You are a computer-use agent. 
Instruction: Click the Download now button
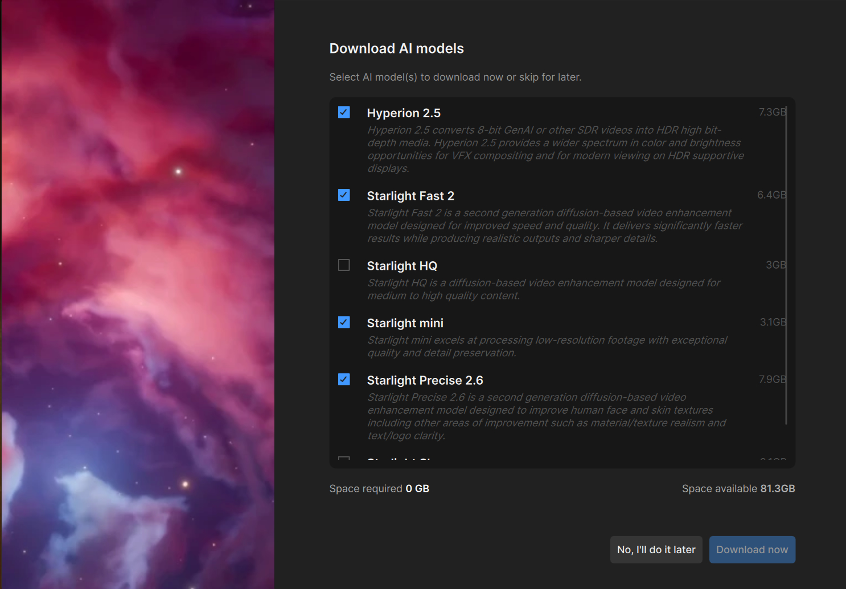click(752, 550)
